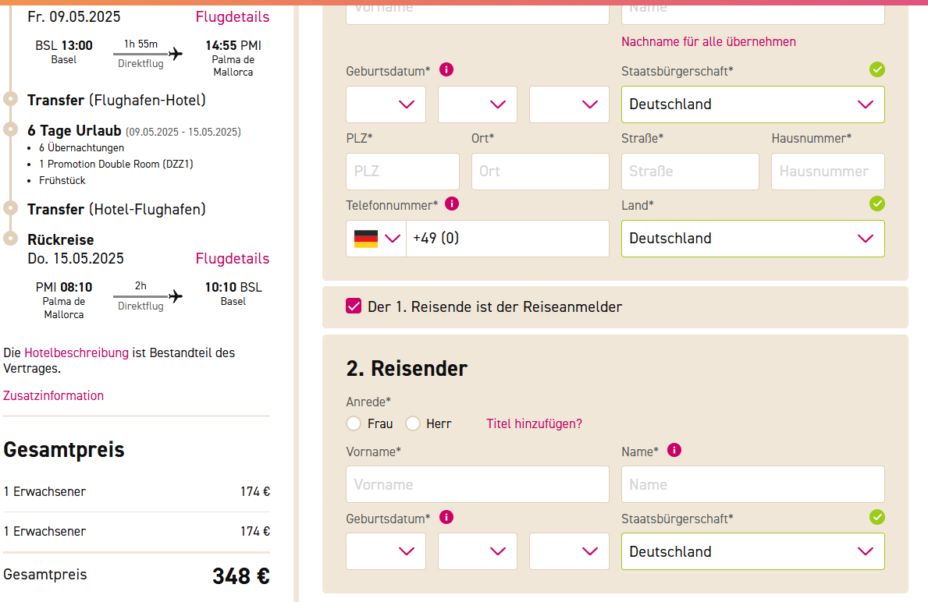Select Herr radio button for 2. Reisender
928x602 pixels.
[413, 424]
